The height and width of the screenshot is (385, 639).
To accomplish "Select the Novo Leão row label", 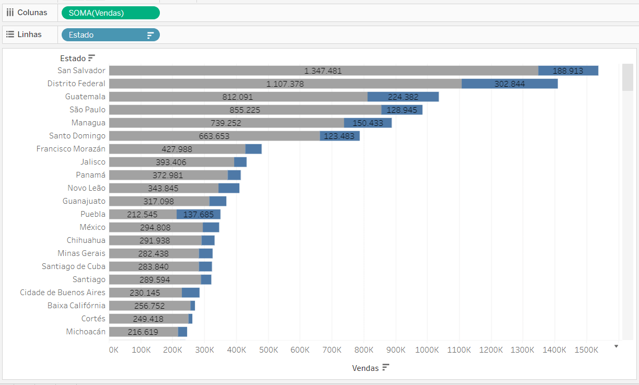I will [86, 188].
